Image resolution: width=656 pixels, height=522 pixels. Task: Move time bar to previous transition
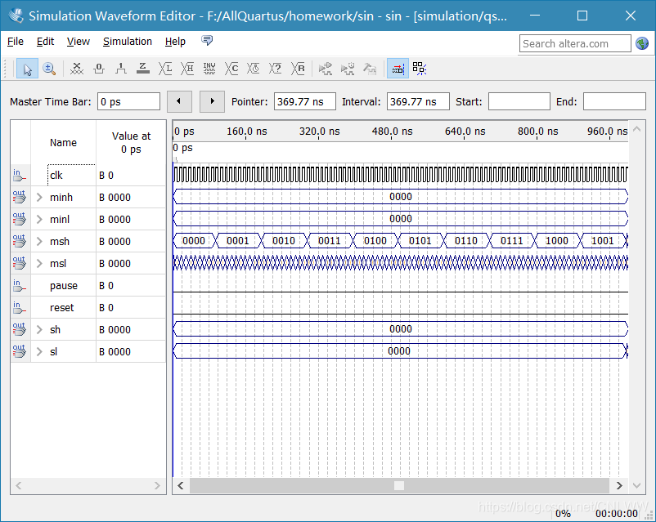tap(179, 101)
